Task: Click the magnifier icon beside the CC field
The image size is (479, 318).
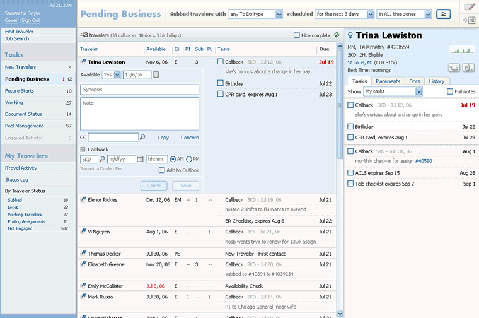Action: pyautogui.click(x=142, y=138)
